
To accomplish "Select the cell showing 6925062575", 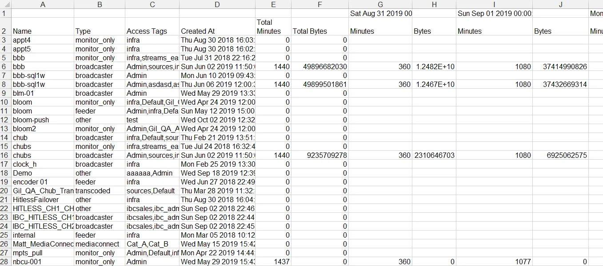I will coord(561,156).
